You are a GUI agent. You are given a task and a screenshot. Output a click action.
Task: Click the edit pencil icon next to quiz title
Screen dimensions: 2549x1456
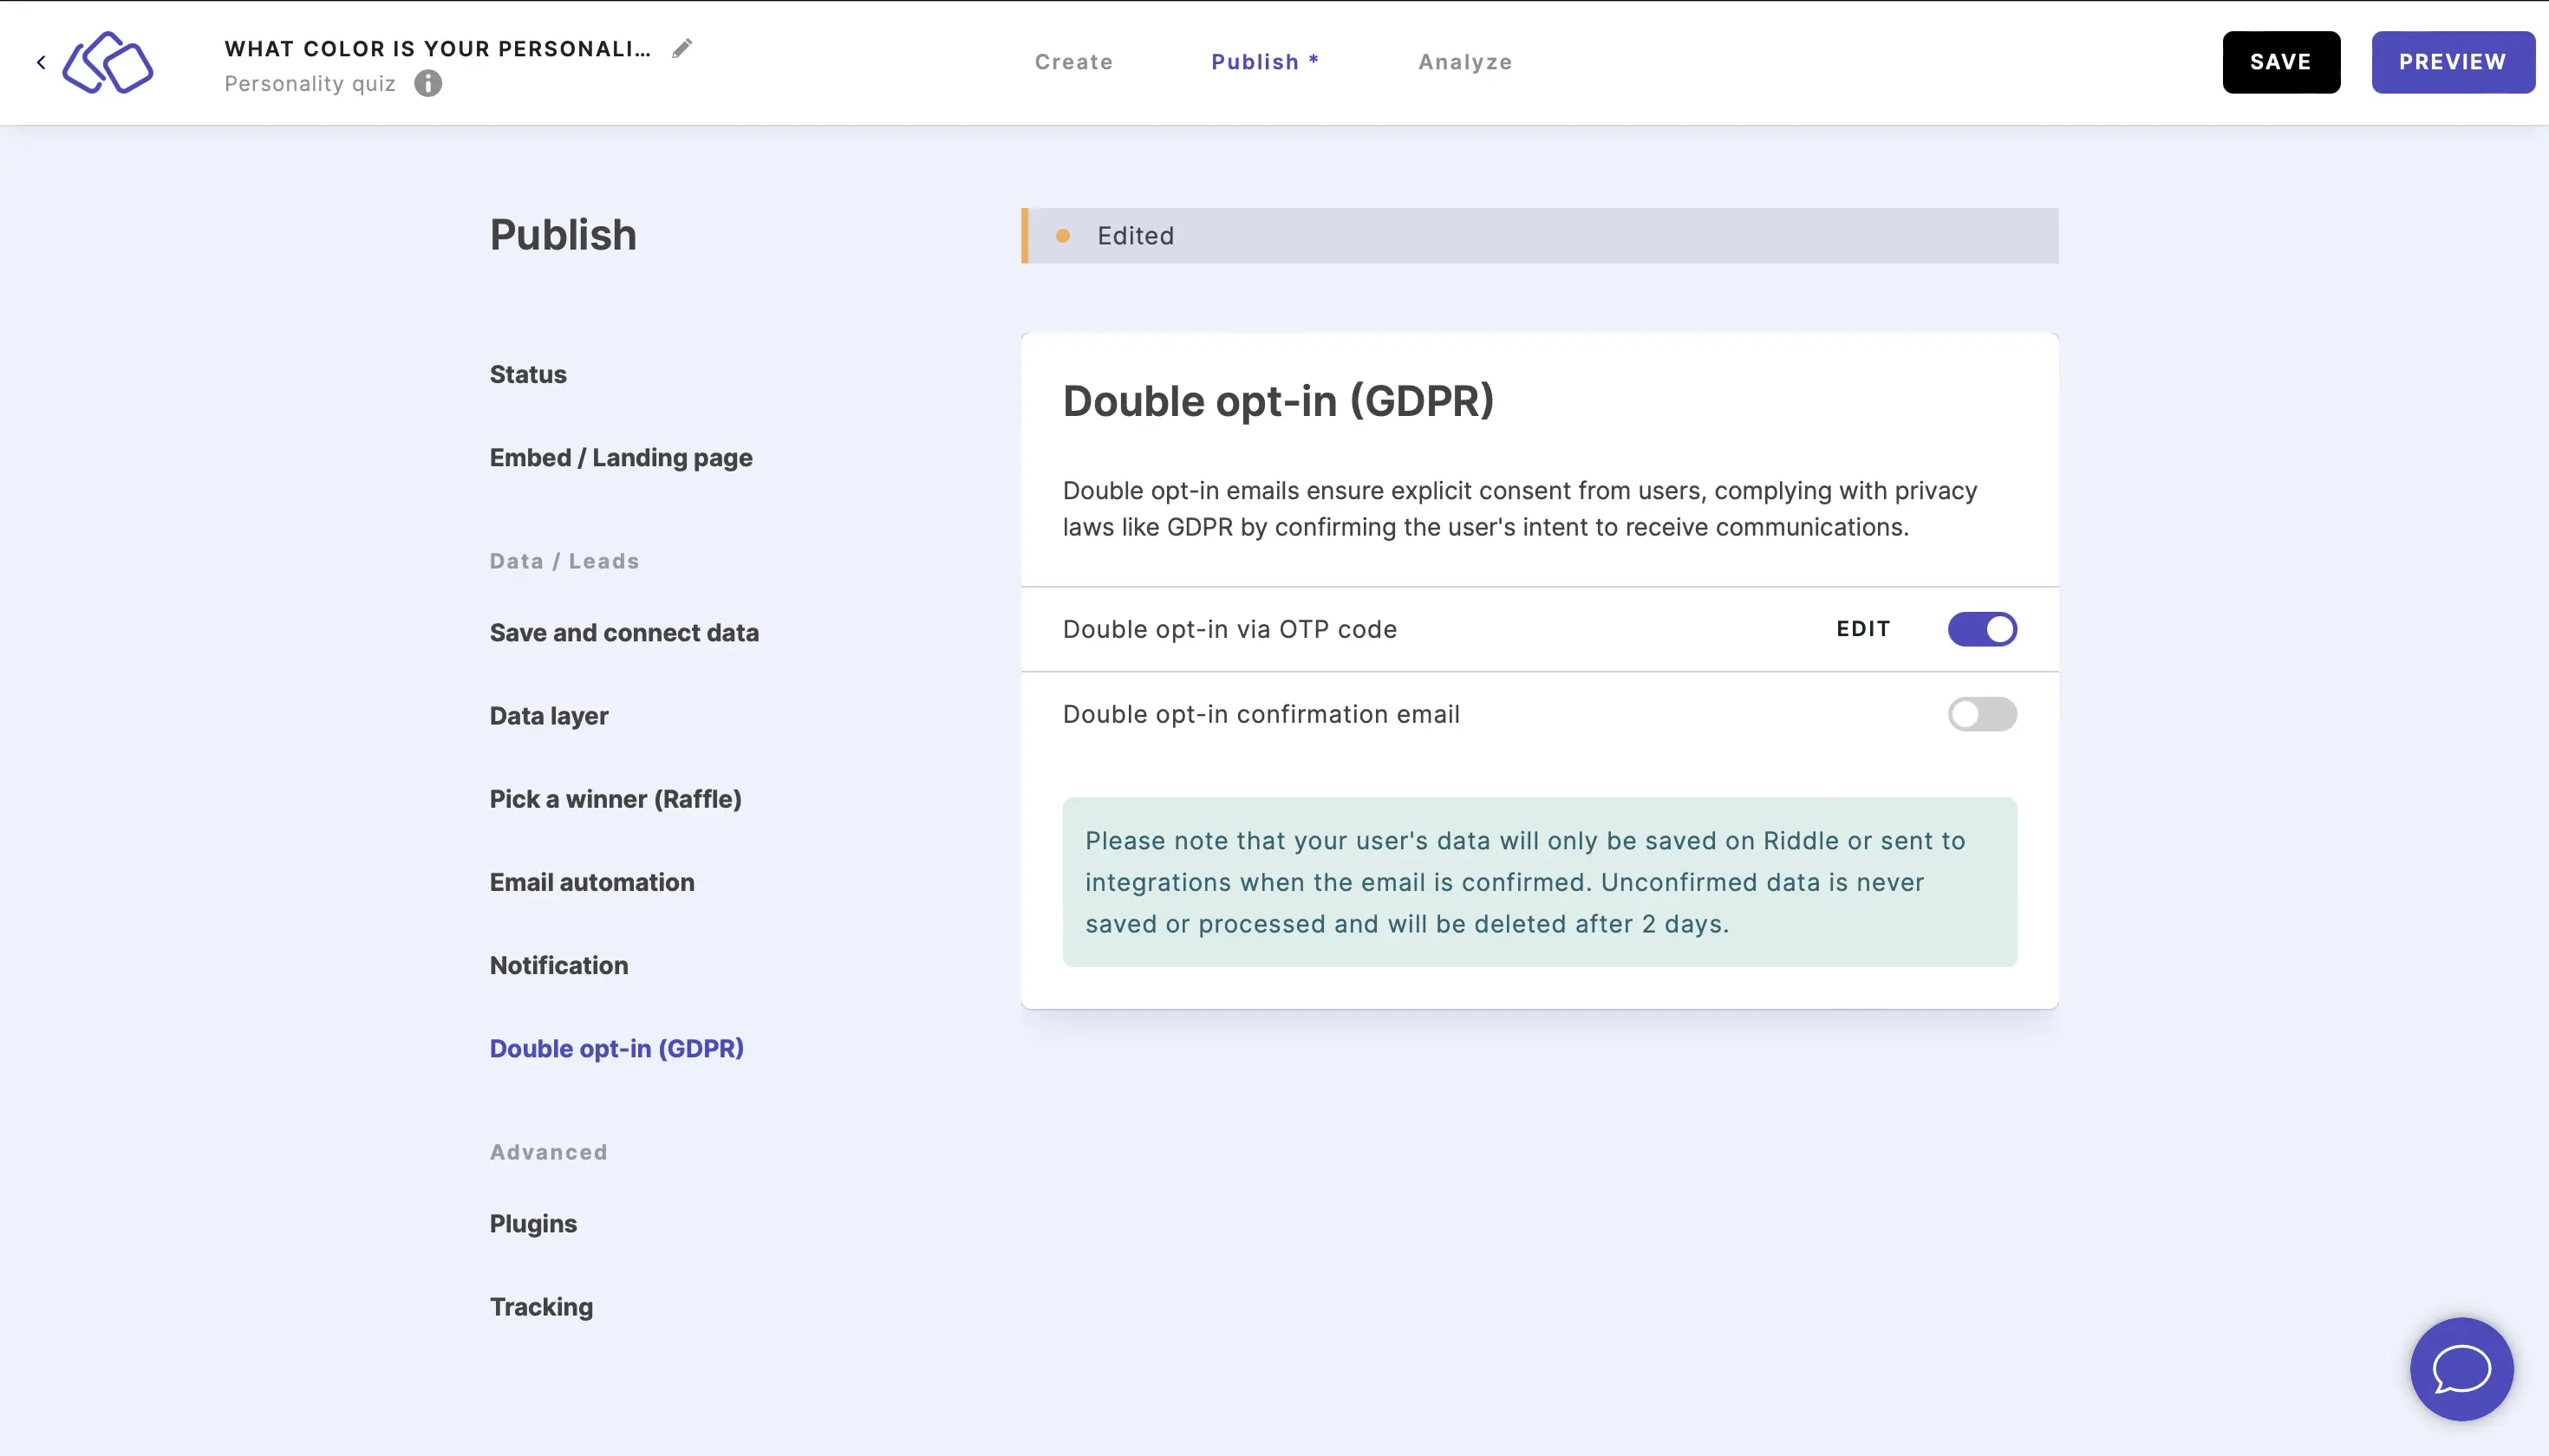click(x=683, y=48)
